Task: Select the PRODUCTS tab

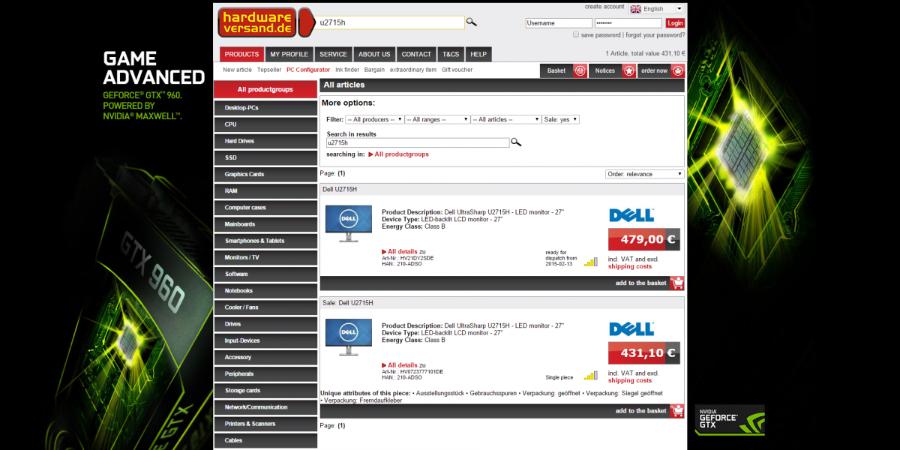Action: point(241,54)
